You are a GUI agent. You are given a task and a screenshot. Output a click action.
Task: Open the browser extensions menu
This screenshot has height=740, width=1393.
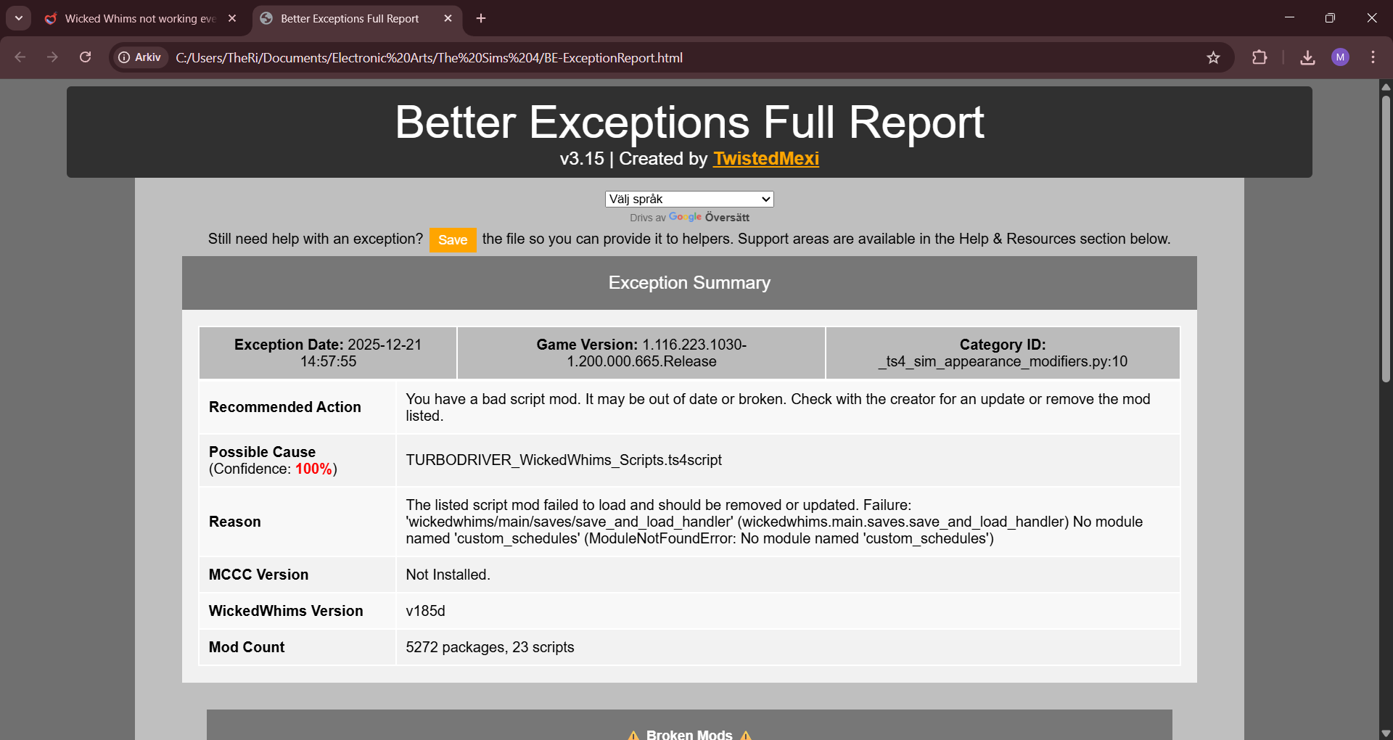[x=1260, y=57]
